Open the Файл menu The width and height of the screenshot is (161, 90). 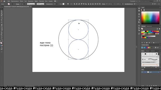(9, 1)
